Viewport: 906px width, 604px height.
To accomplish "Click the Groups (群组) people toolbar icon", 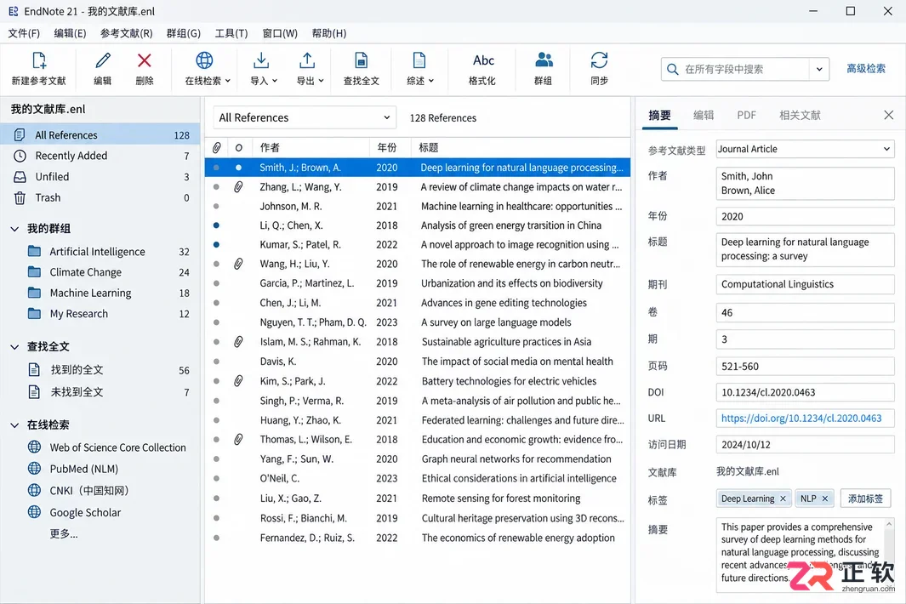I will 543,60.
